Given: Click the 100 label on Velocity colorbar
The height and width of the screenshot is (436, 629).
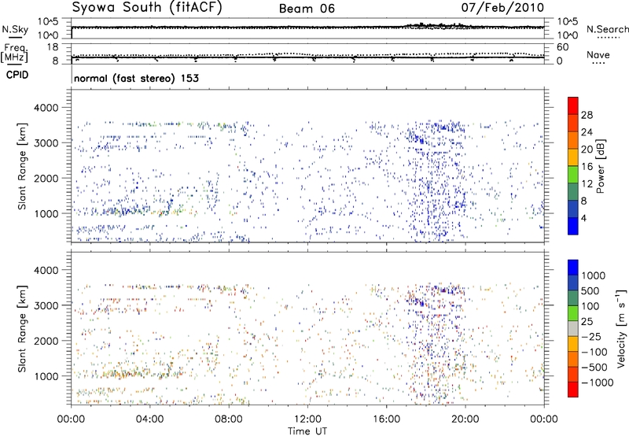Looking at the screenshot, I should pyautogui.click(x=590, y=306).
